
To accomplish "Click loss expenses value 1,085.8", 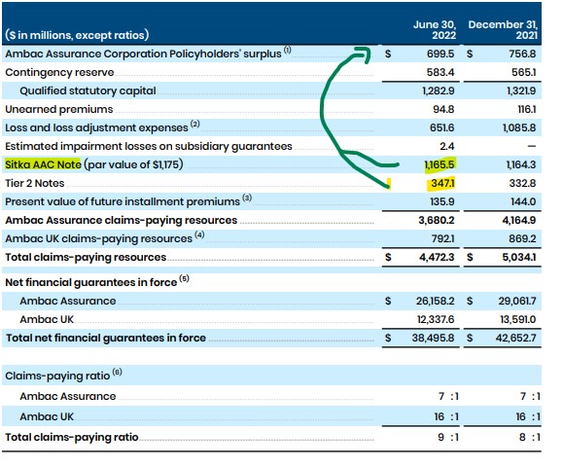I will click(519, 127).
